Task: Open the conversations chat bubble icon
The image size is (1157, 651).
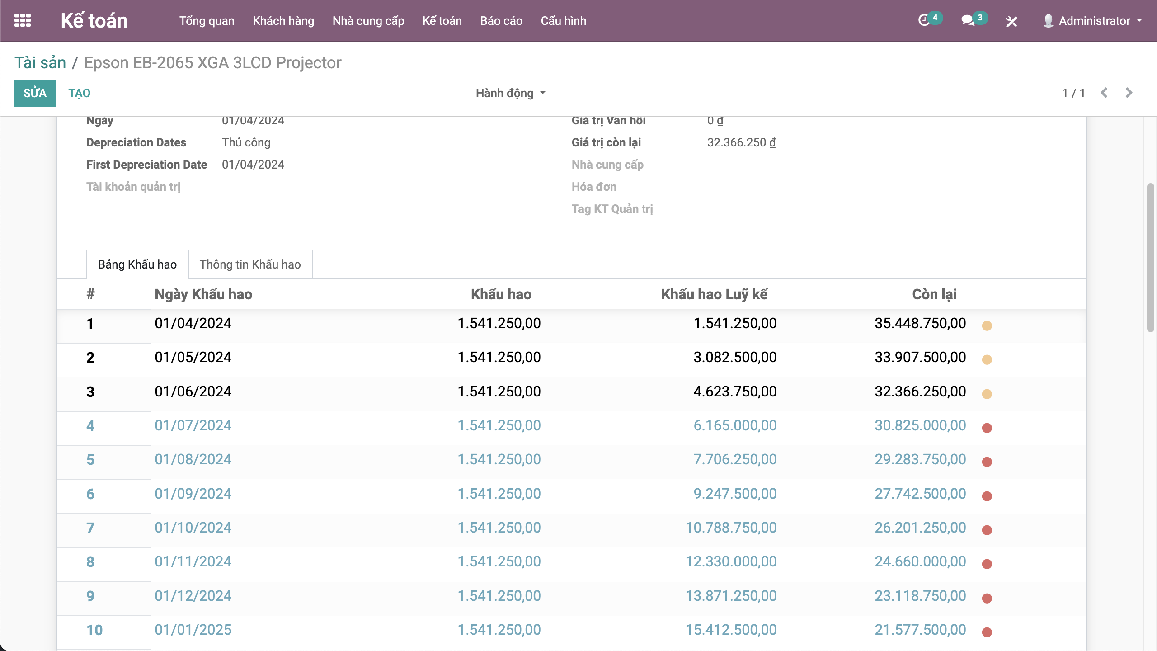Action: pyautogui.click(x=967, y=20)
